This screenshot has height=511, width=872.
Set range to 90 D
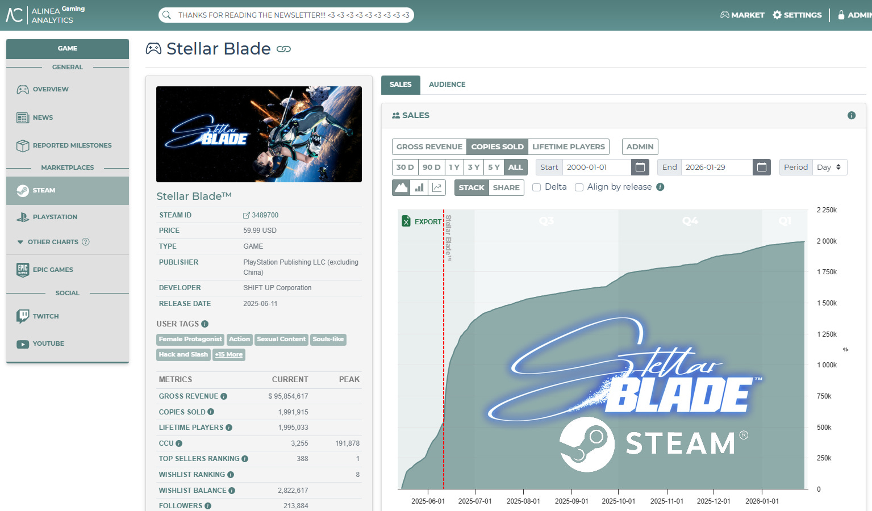431,167
